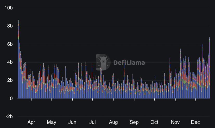Select the Jul x-axis label
The image size is (215, 128).
tap(92, 122)
